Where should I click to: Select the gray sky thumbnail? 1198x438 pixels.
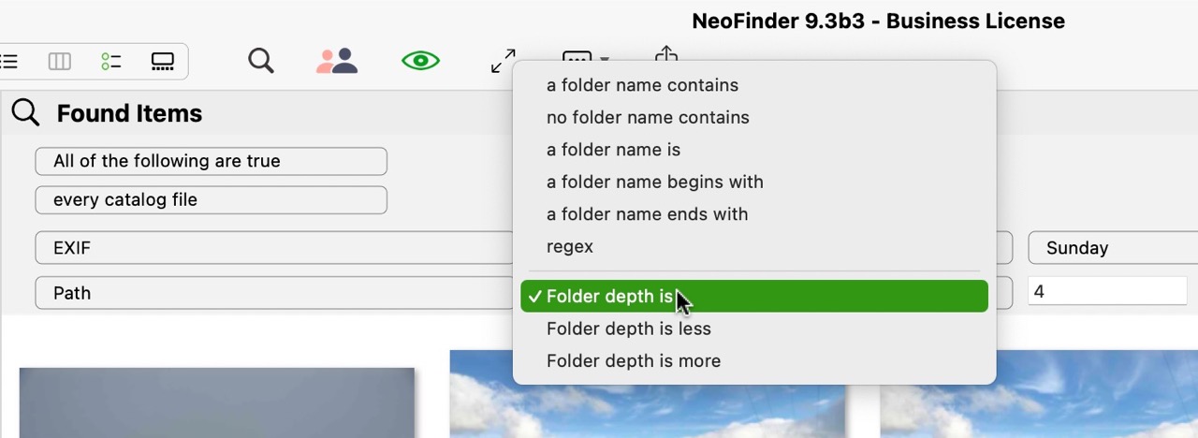217,402
